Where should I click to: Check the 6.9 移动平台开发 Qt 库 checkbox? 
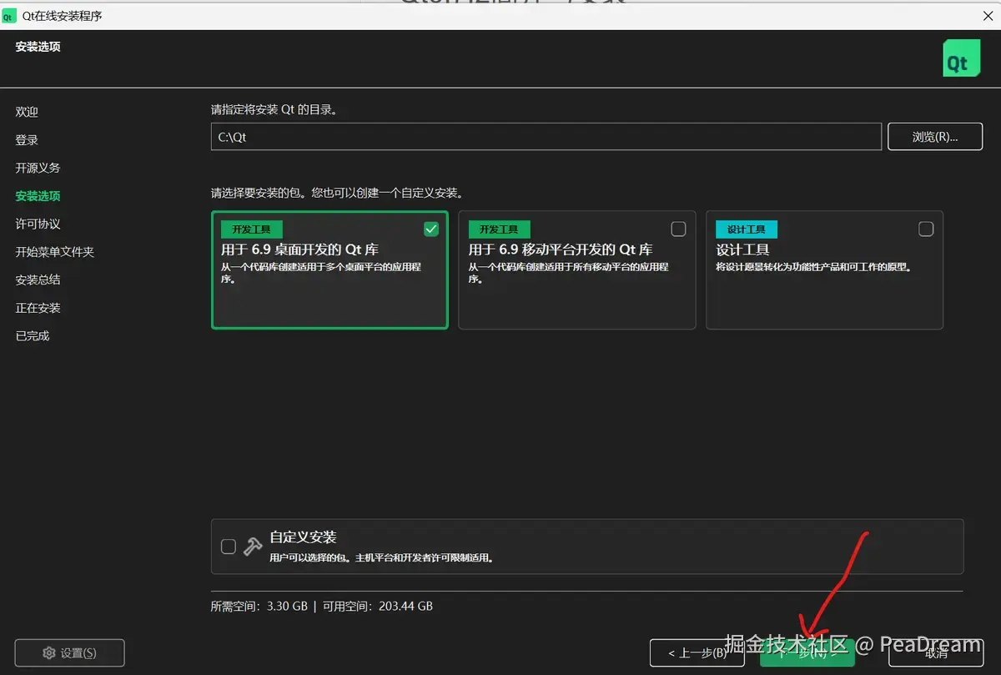tap(679, 229)
